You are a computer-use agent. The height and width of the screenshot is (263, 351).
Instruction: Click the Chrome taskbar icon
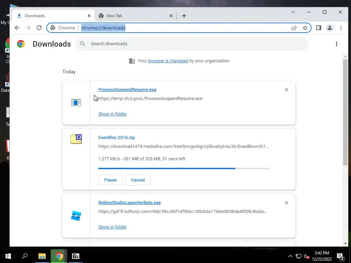pos(59,256)
